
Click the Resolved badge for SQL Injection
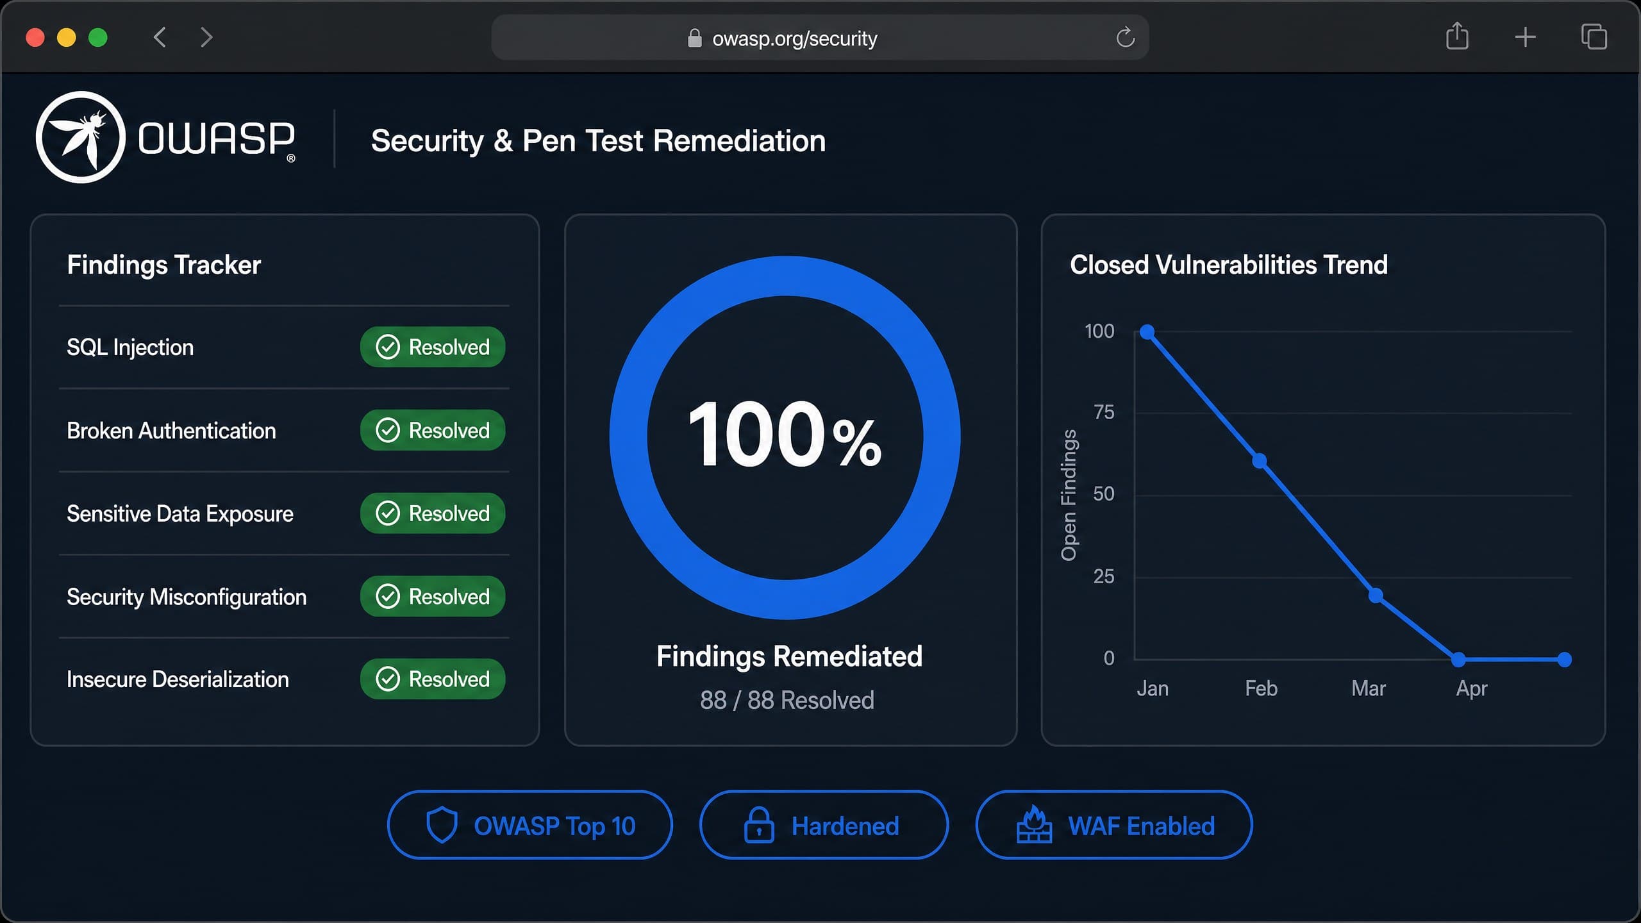pyautogui.click(x=433, y=347)
